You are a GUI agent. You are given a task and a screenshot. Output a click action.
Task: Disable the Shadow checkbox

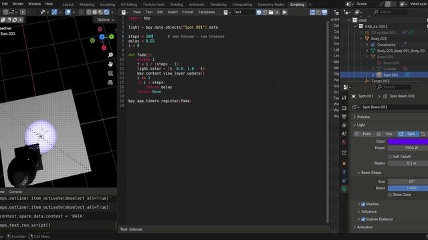363,204
